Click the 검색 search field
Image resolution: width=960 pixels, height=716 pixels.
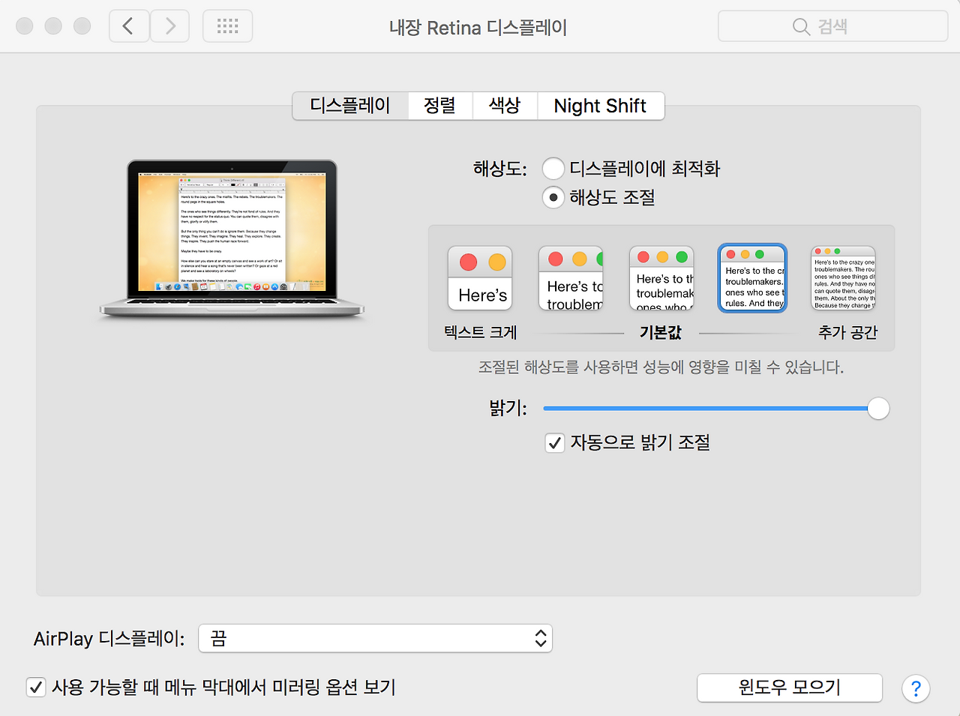[x=832, y=26]
